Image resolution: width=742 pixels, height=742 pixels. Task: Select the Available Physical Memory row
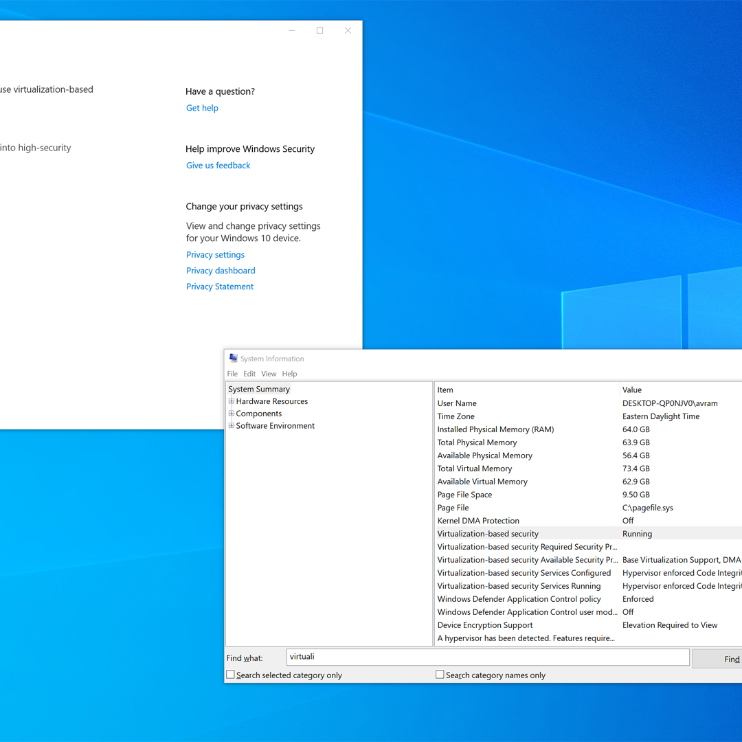tap(588, 456)
